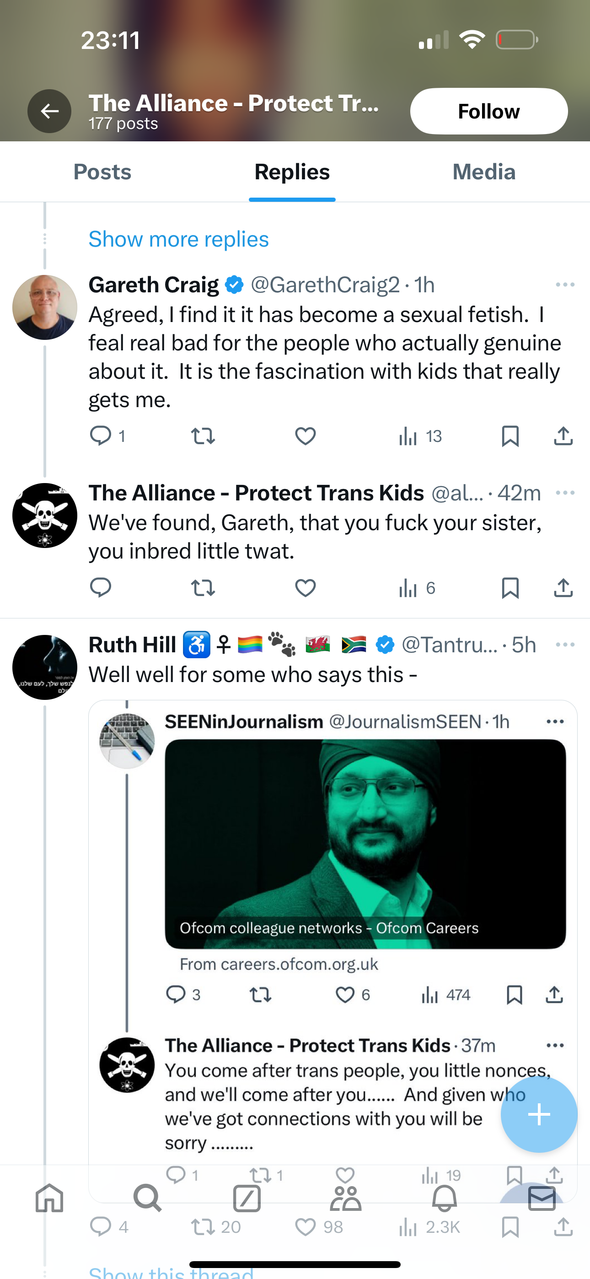The width and height of the screenshot is (590, 1279).
Task: Follow The Alliance account
Action: (488, 111)
